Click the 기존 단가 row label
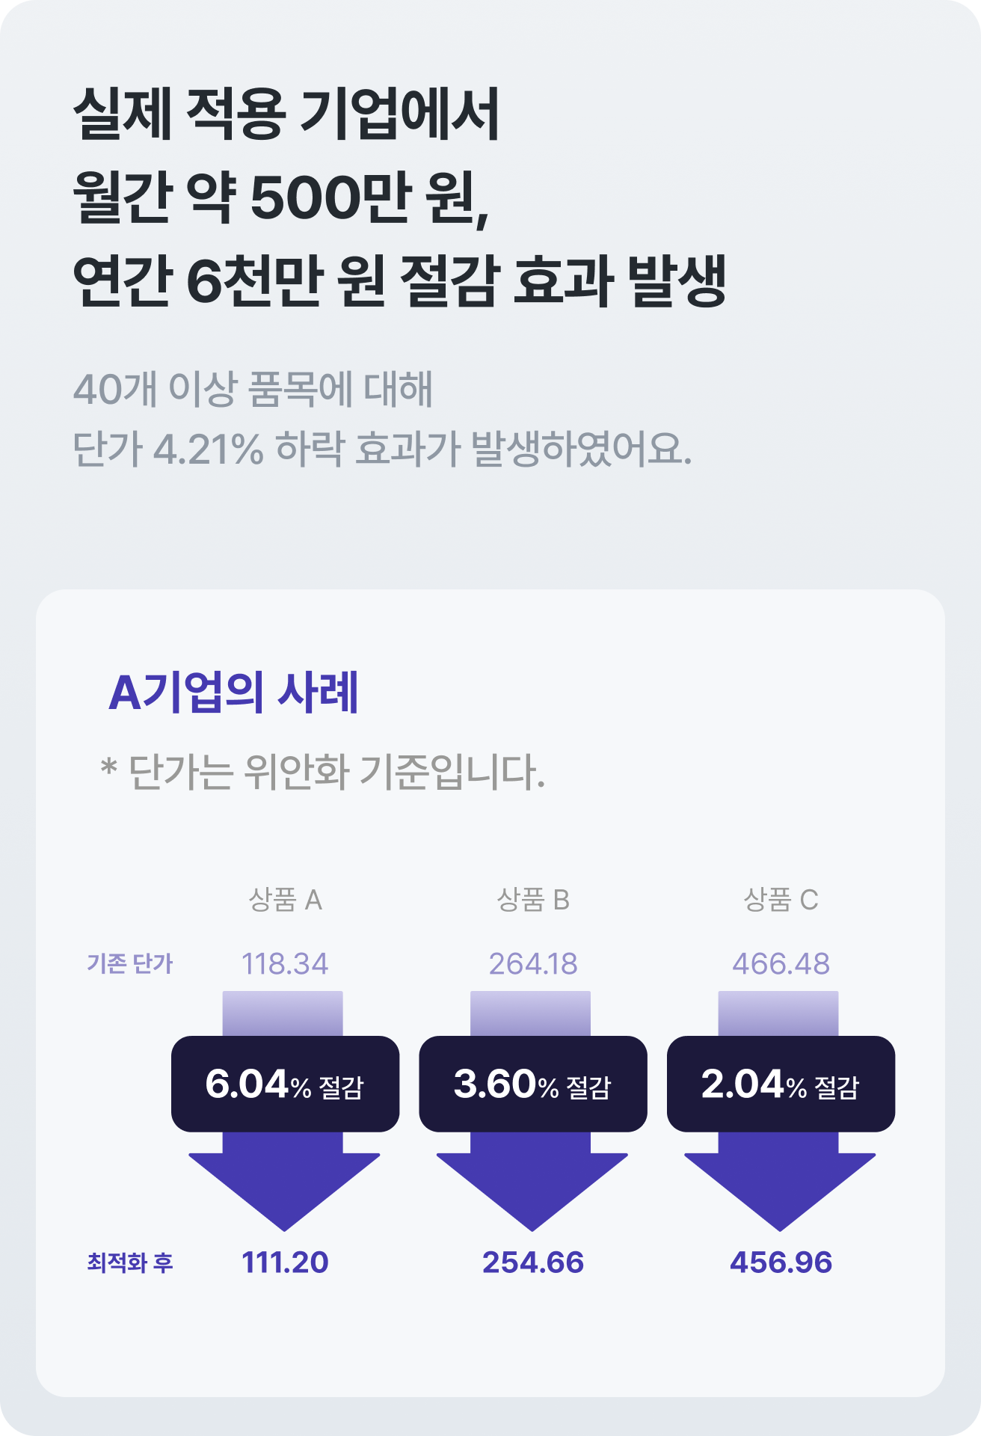 pyautogui.click(x=129, y=964)
